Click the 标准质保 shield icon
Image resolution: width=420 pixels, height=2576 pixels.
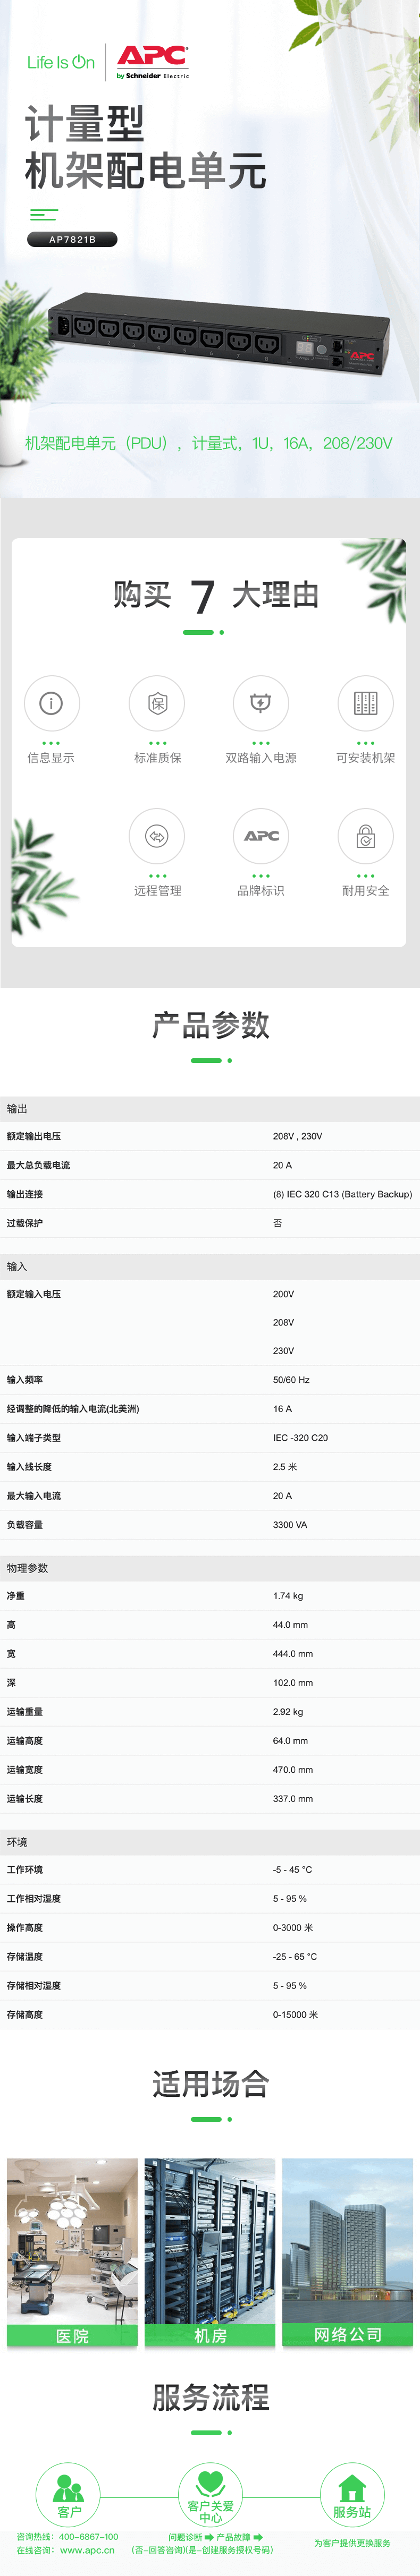[157, 703]
